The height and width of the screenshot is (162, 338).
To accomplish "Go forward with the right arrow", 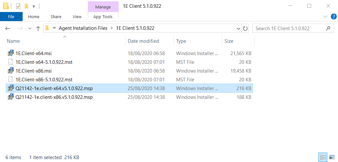I will coord(20,29).
